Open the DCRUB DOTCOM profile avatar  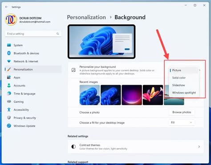tap(11, 20)
